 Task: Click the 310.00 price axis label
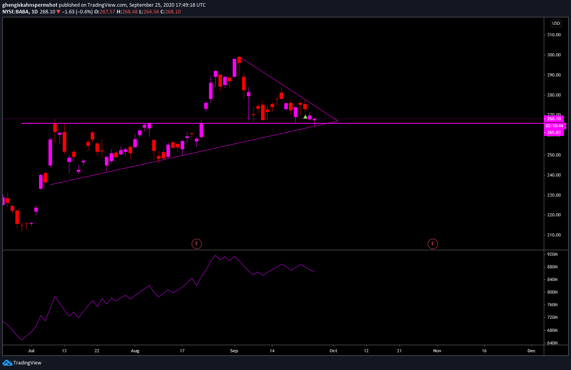click(x=554, y=35)
